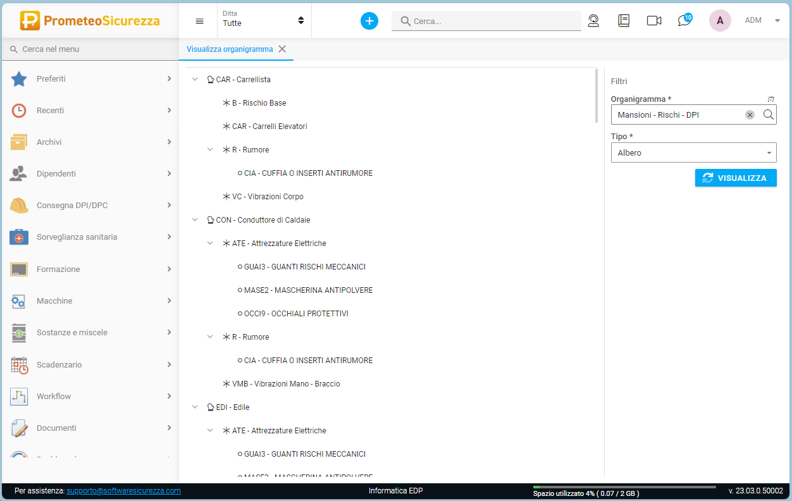Open Macchine gears icon
This screenshot has width=792, height=501.
[x=19, y=300]
